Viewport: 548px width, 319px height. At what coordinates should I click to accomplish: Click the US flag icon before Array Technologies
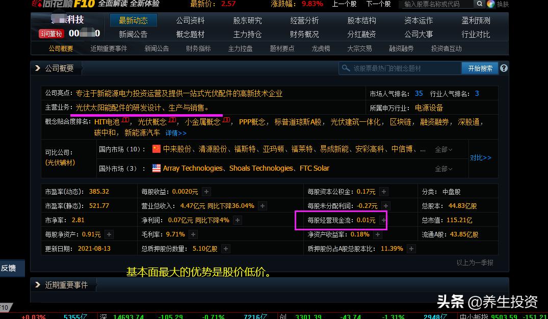point(156,168)
